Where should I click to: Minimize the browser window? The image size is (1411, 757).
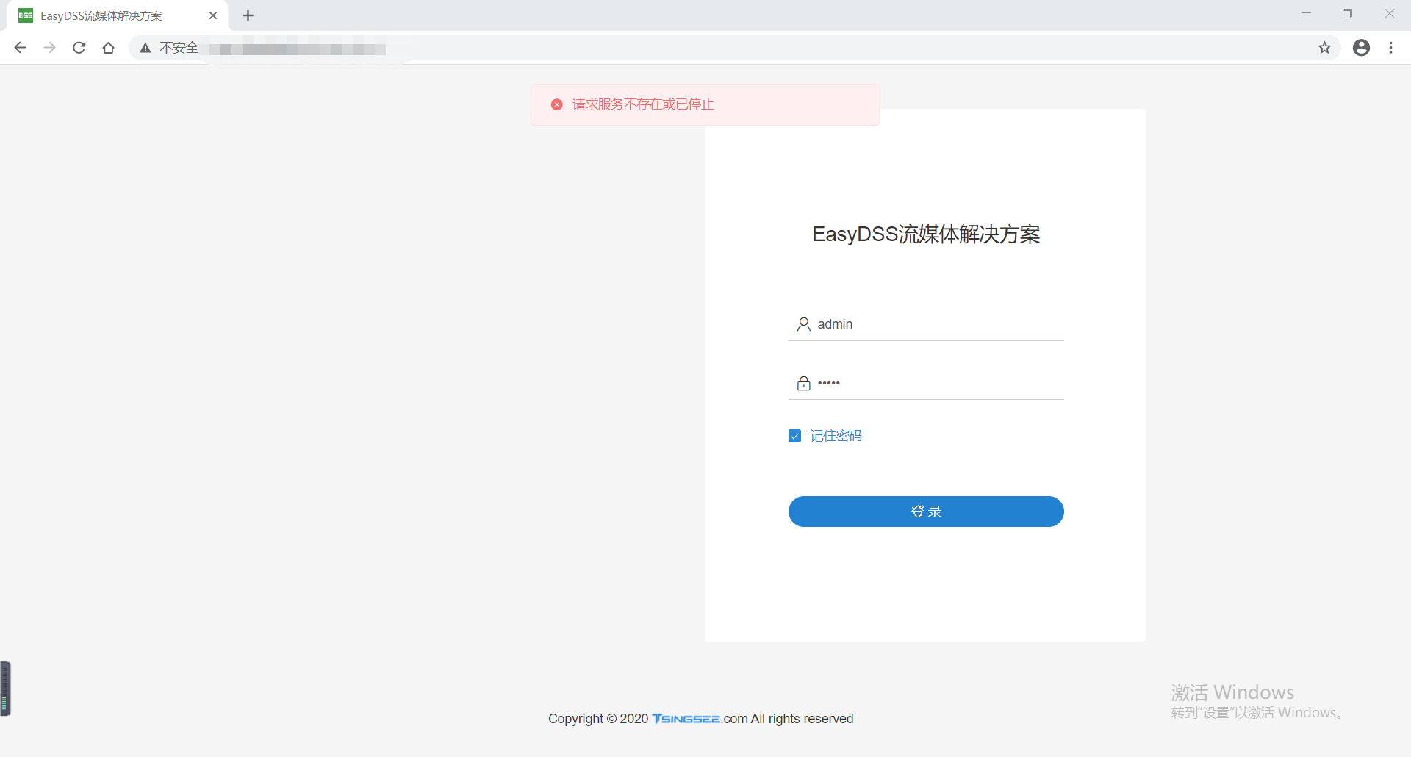pos(1306,14)
